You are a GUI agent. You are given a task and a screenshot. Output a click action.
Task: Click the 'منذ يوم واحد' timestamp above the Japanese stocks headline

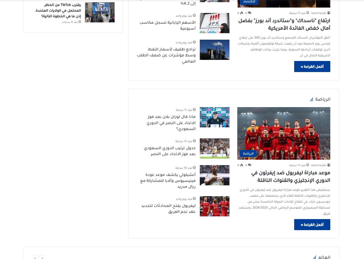tap(184, 16)
